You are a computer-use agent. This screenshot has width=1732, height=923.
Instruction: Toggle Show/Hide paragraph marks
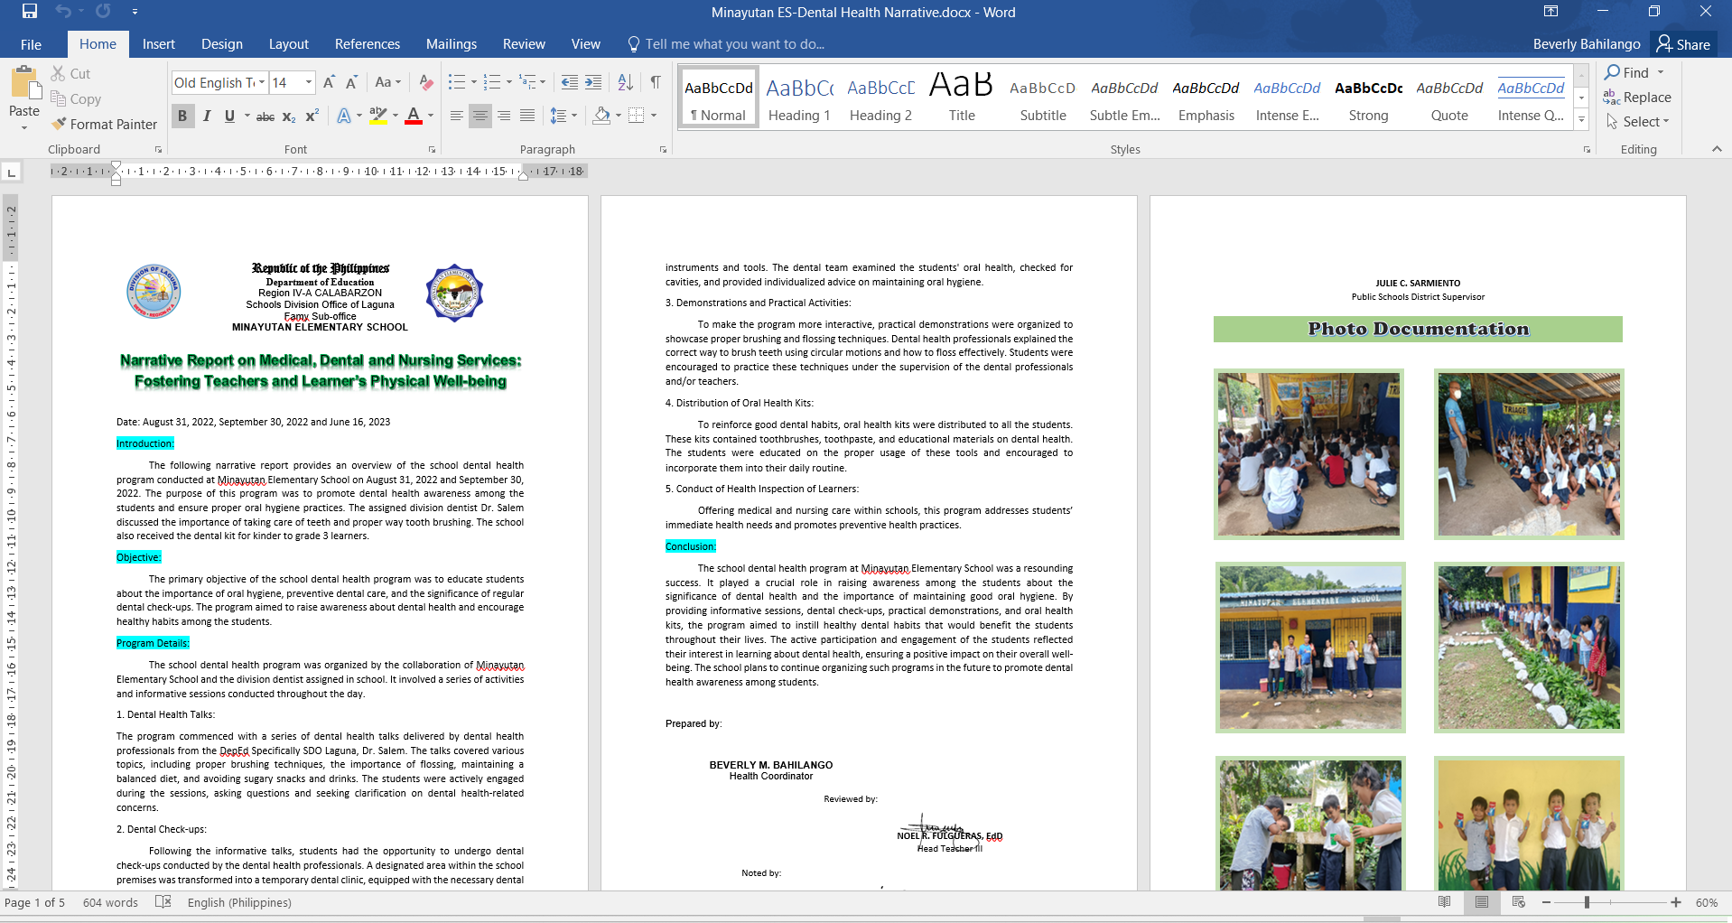pos(656,82)
